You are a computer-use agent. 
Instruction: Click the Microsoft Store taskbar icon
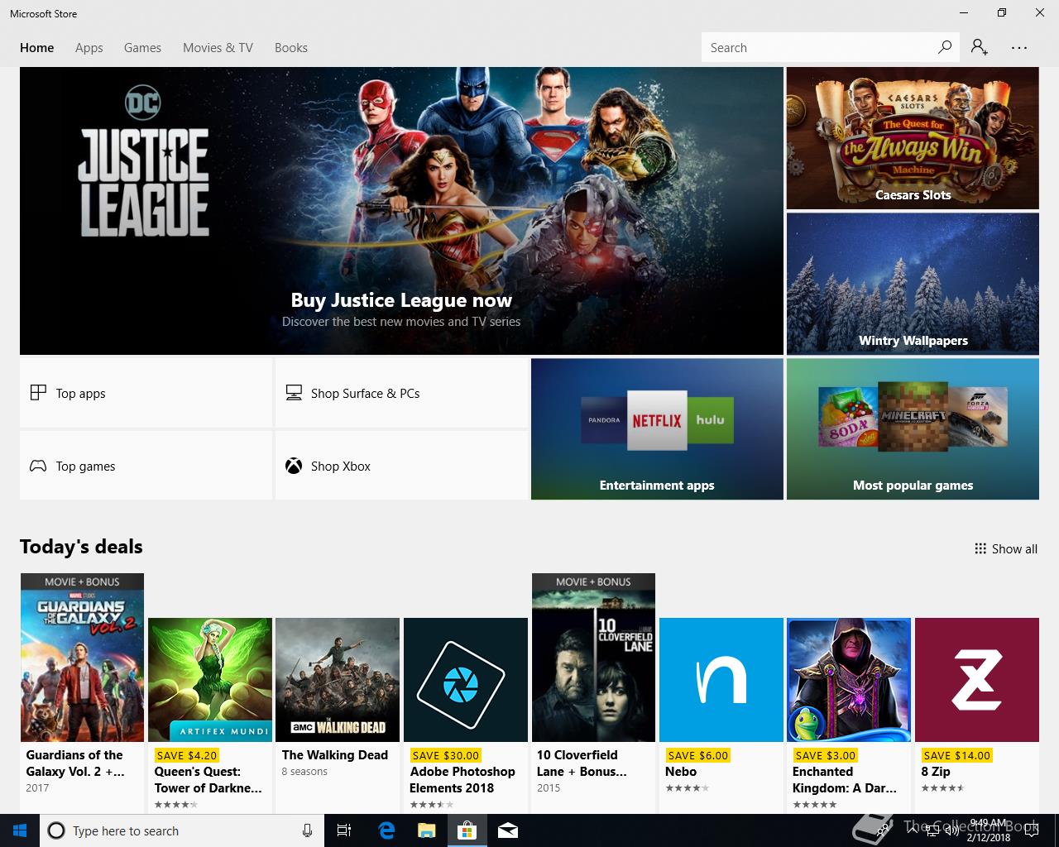[x=467, y=830]
